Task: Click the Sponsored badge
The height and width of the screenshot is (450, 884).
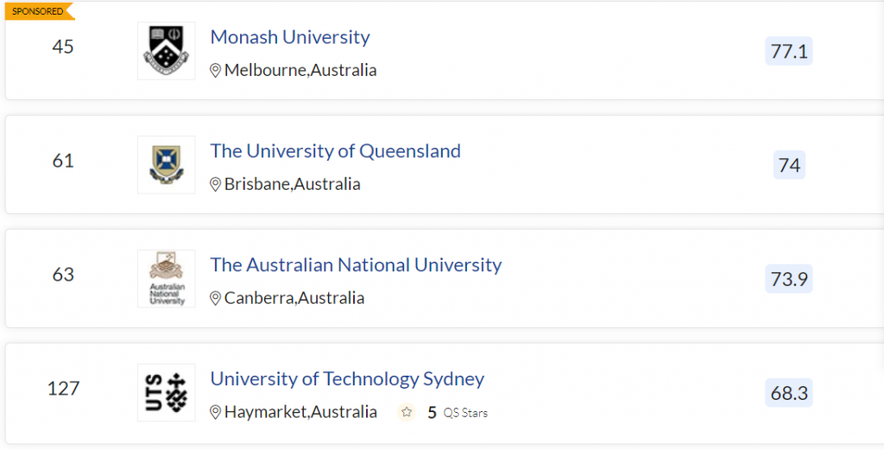Action: pos(38,11)
